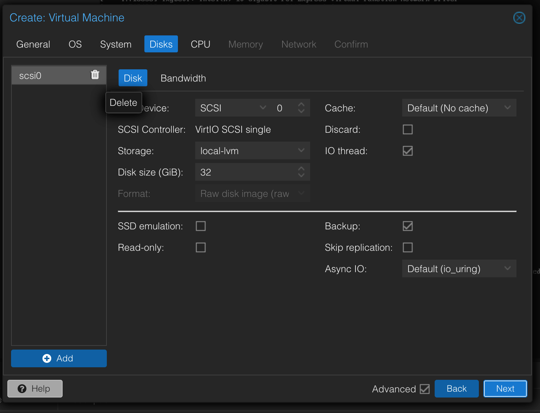Increase Disk size with up arrow
Image resolution: width=540 pixels, height=413 pixels.
(x=301, y=169)
